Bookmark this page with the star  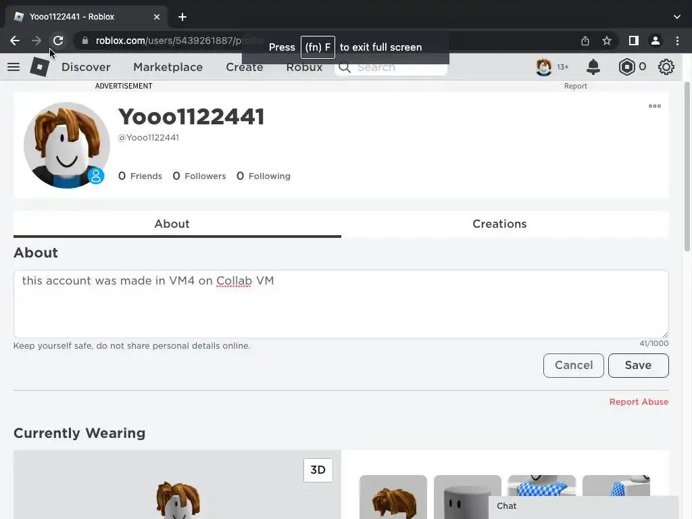click(x=607, y=41)
